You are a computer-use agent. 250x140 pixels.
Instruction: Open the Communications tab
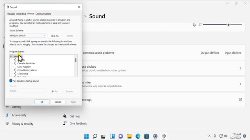[43, 14]
